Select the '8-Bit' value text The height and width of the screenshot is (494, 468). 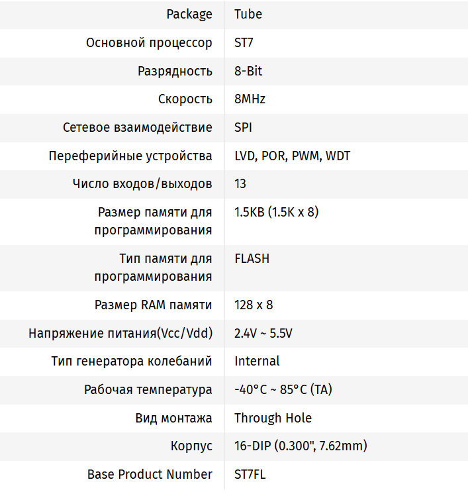(x=248, y=71)
